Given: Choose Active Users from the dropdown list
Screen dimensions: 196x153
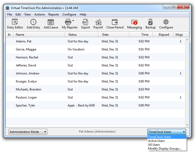Looking at the screenshot, I should (x=167, y=141).
